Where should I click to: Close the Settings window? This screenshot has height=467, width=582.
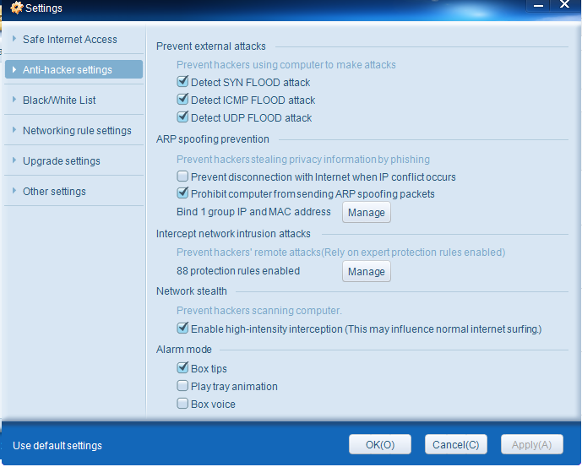point(564,5)
